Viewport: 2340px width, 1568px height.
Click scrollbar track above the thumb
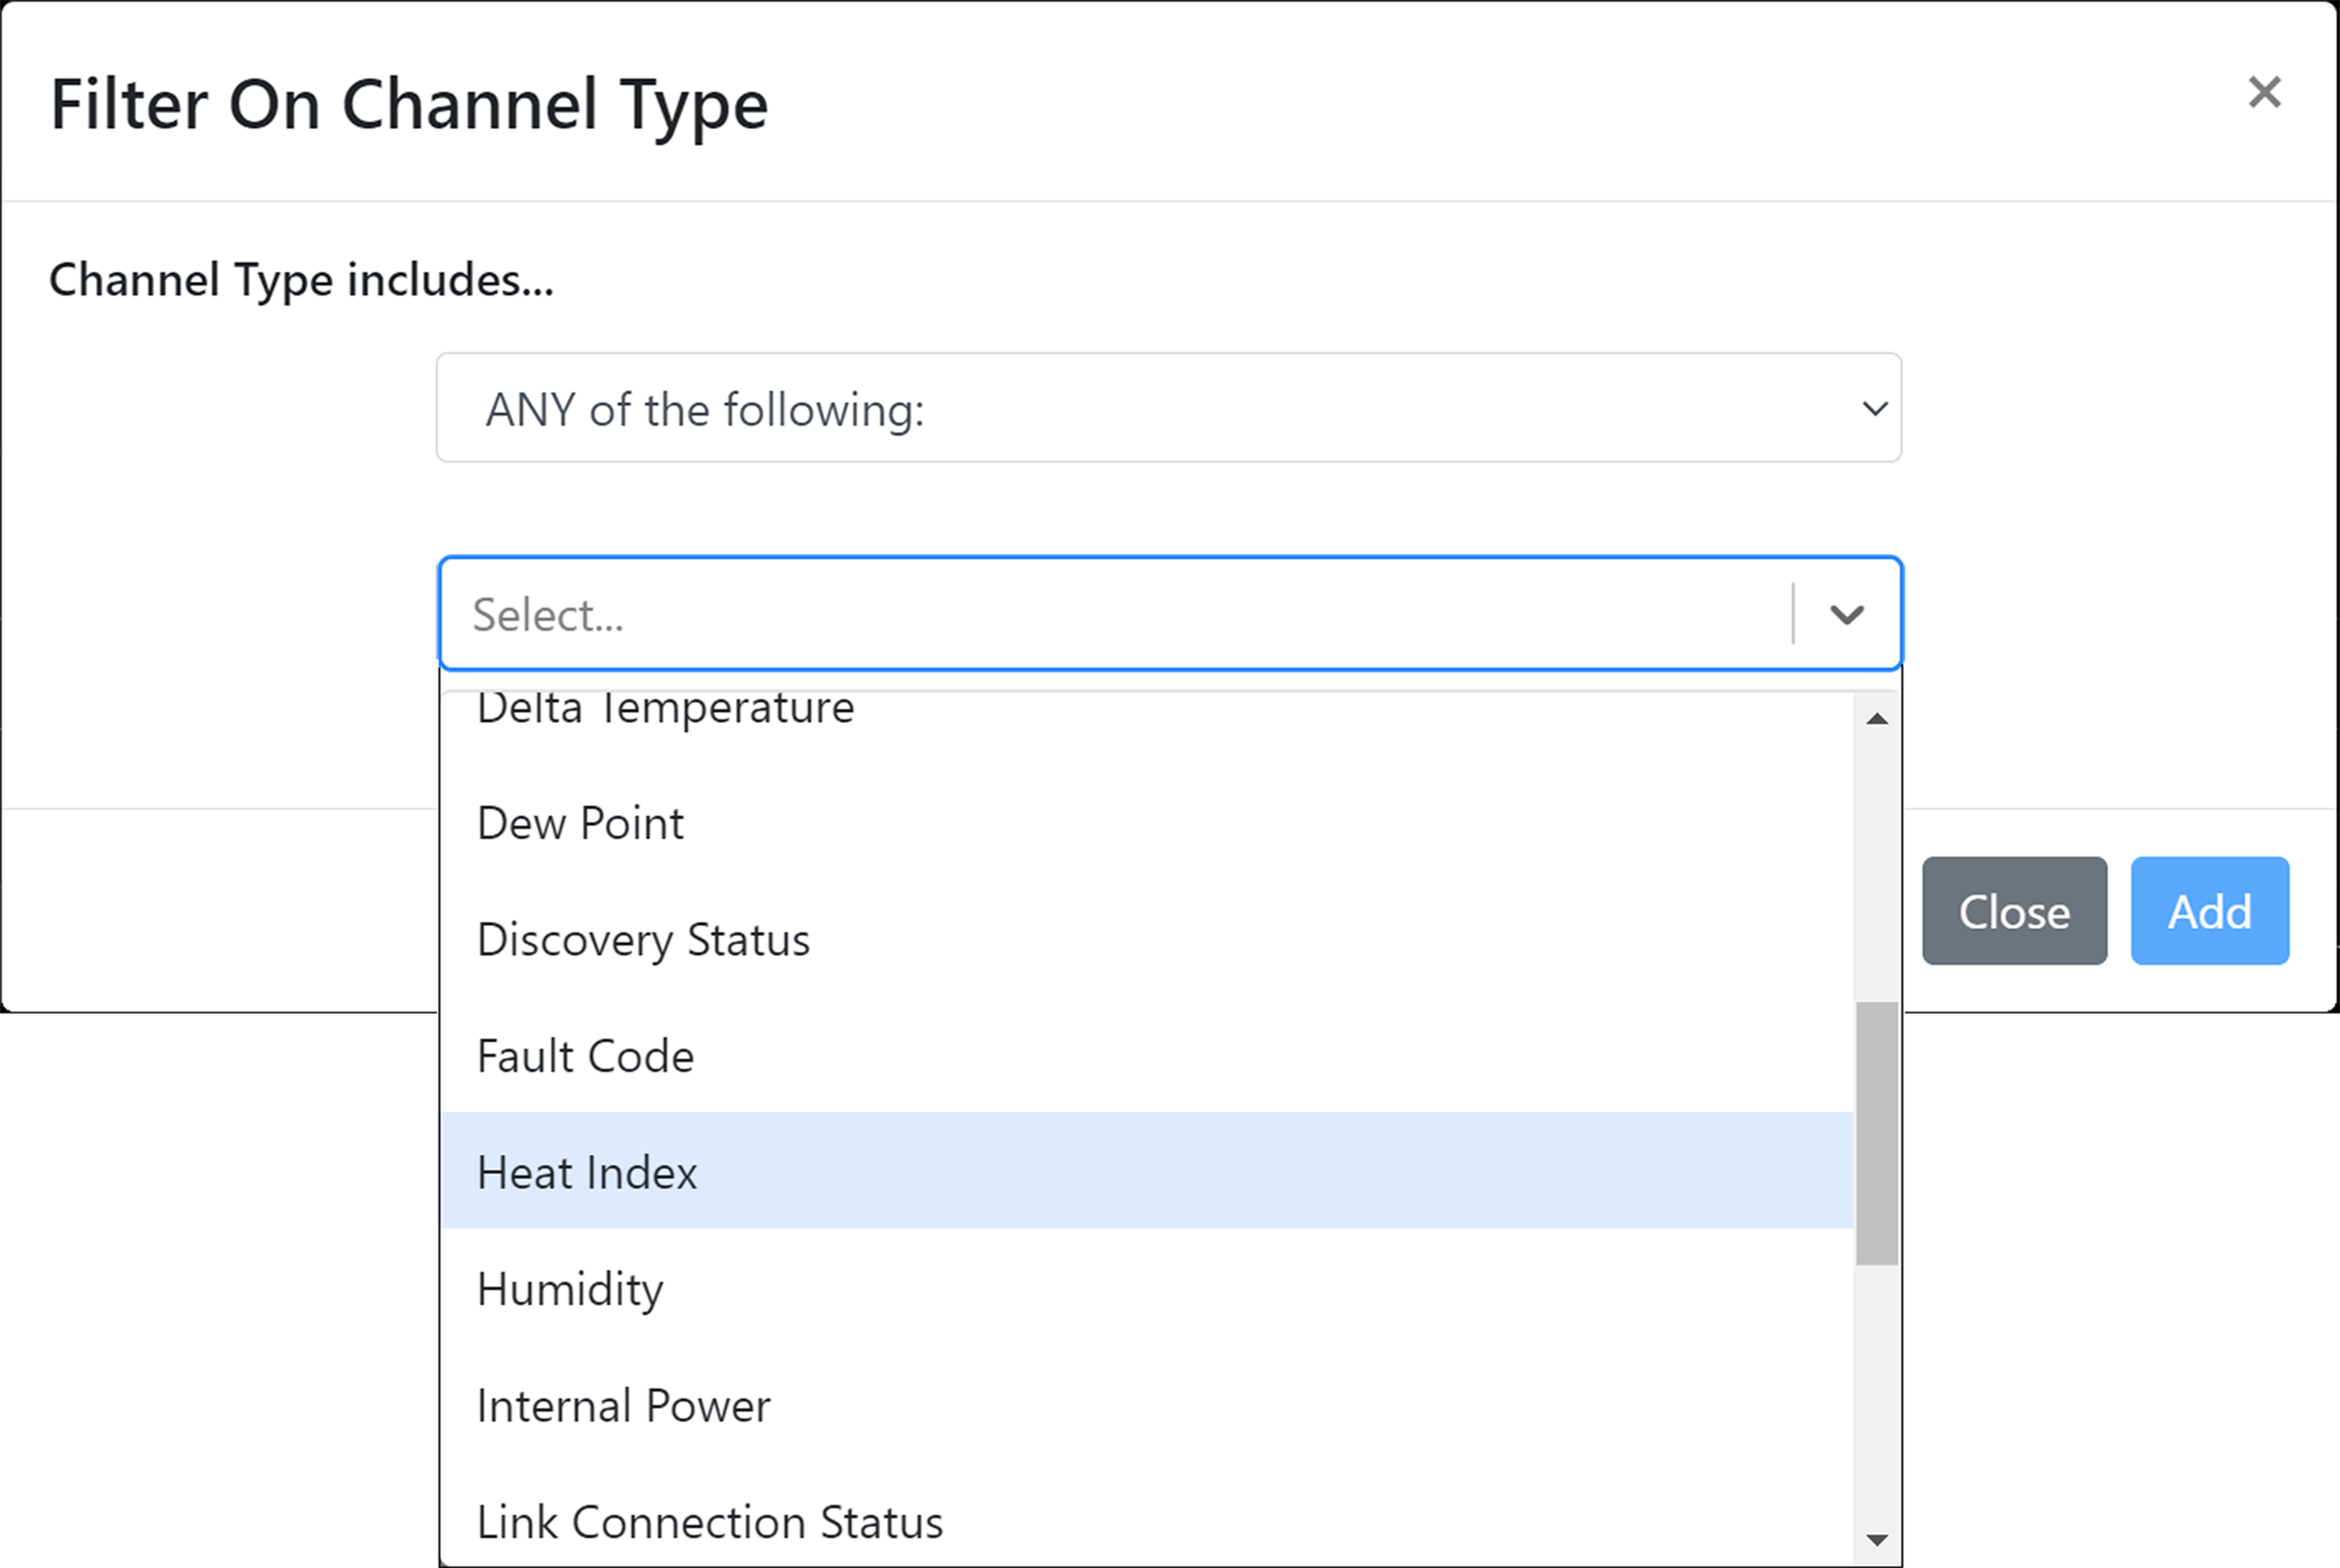click(1877, 860)
